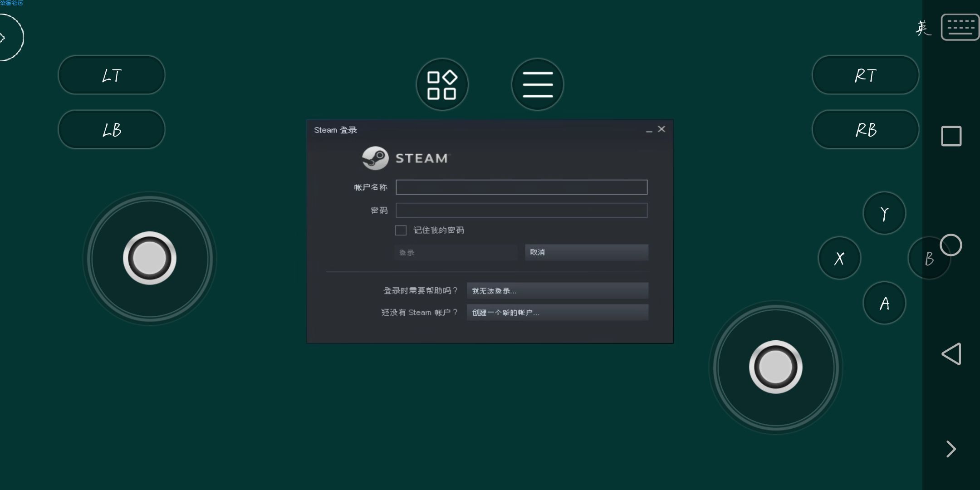Open the grid-and-diamond layout icon
This screenshot has height=490, width=980.
[442, 84]
